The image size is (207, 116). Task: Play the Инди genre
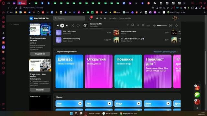coord(139,103)
